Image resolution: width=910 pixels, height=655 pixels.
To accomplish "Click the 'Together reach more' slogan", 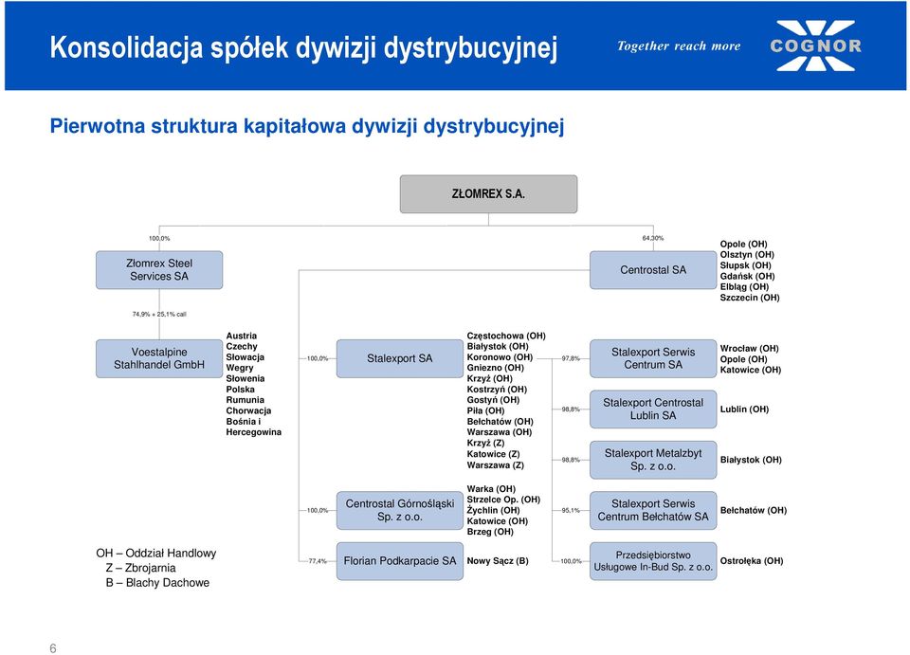I will (679, 45).
